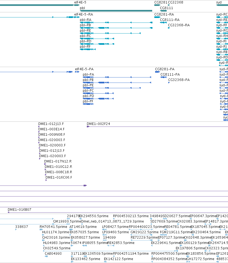The image size is (228, 263).
Task: Select the eIF4E-5-RA transcript label
Action: click(84, 14)
